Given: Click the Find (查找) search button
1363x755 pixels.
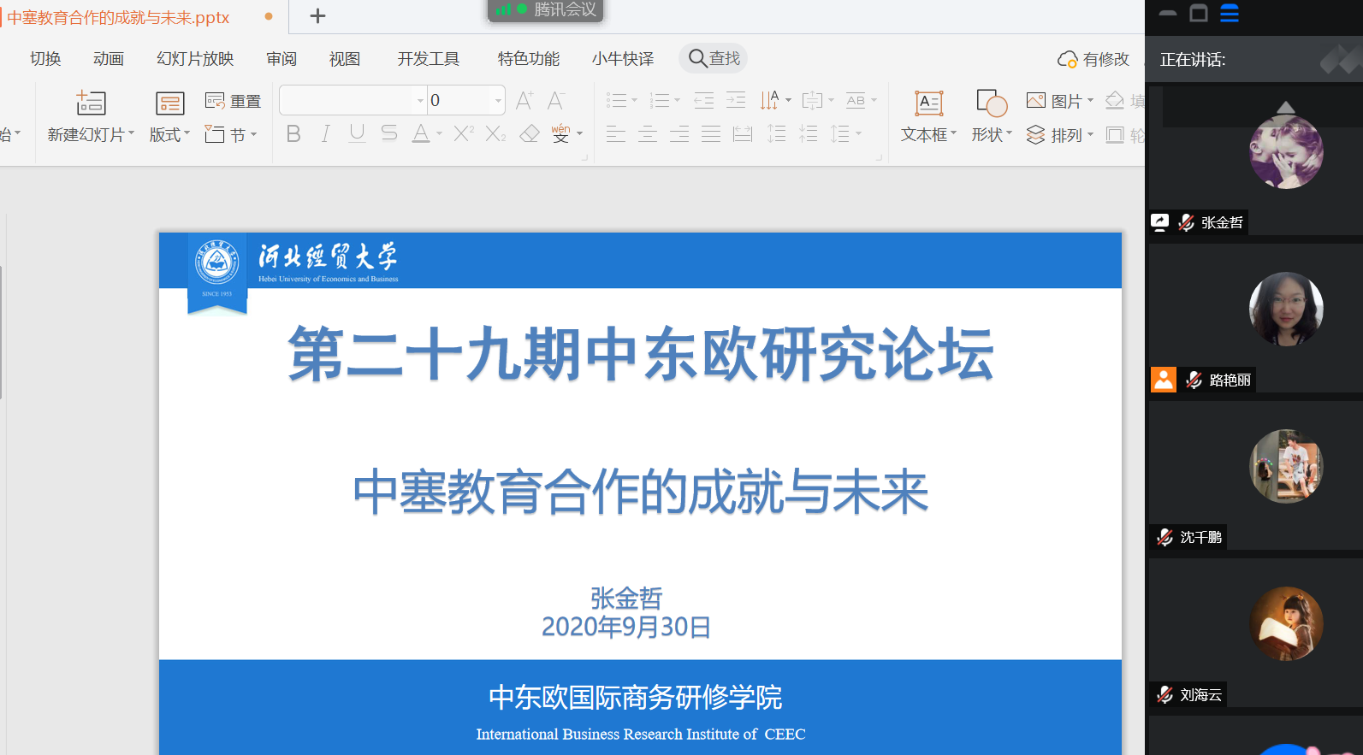Looking at the screenshot, I should click(714, 58).
